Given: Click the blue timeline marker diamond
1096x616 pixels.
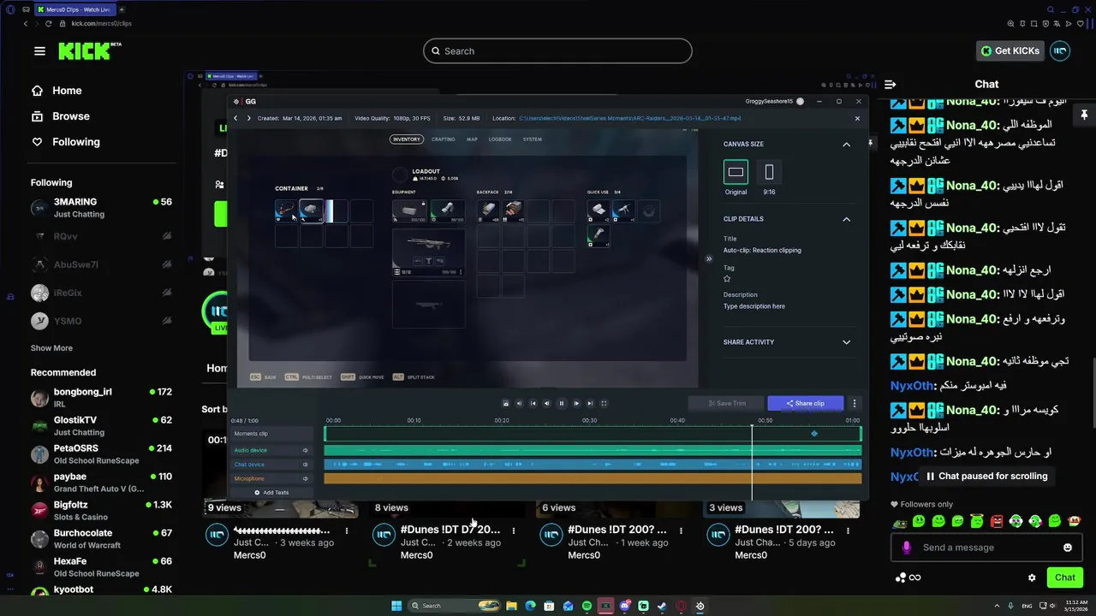Looking at the screenshot, I should tap(814, 434).
